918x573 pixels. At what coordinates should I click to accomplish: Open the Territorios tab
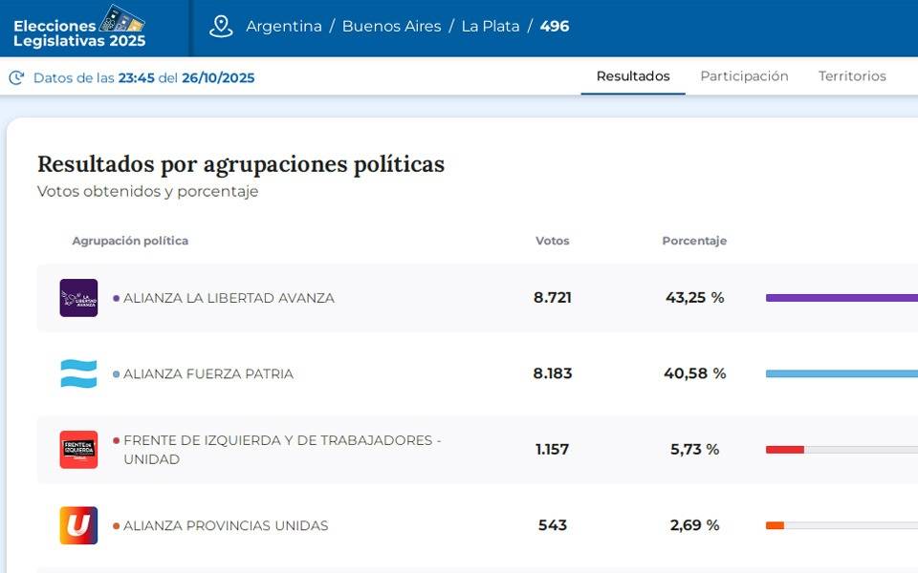(x=852, y=76)
